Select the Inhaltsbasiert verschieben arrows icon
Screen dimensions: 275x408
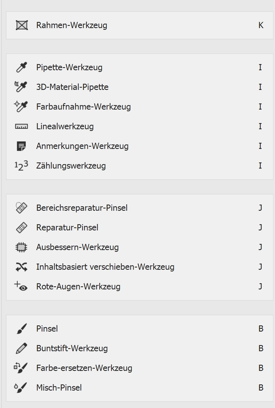coord(21,267)
